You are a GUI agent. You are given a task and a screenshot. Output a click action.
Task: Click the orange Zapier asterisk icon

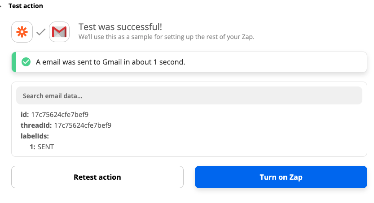click(22, 32)
